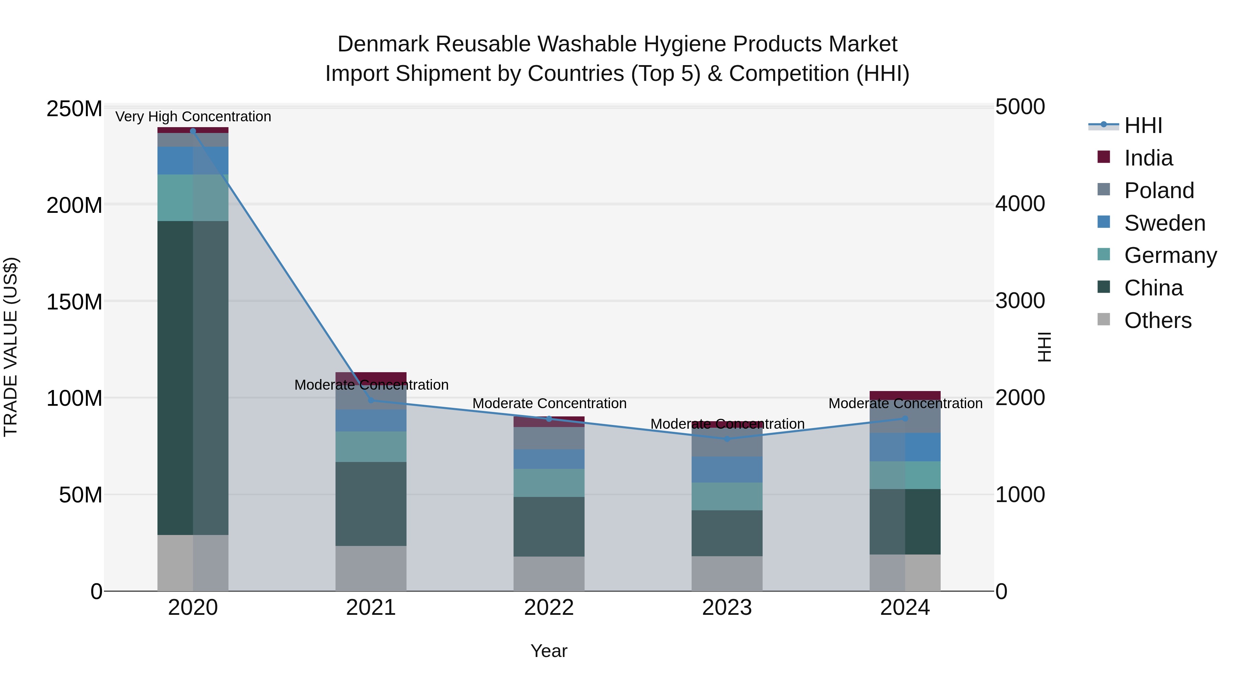Click the China segment of 2020 bar
The width and height of the screenshot is (1235, 694).
(193, 378)
